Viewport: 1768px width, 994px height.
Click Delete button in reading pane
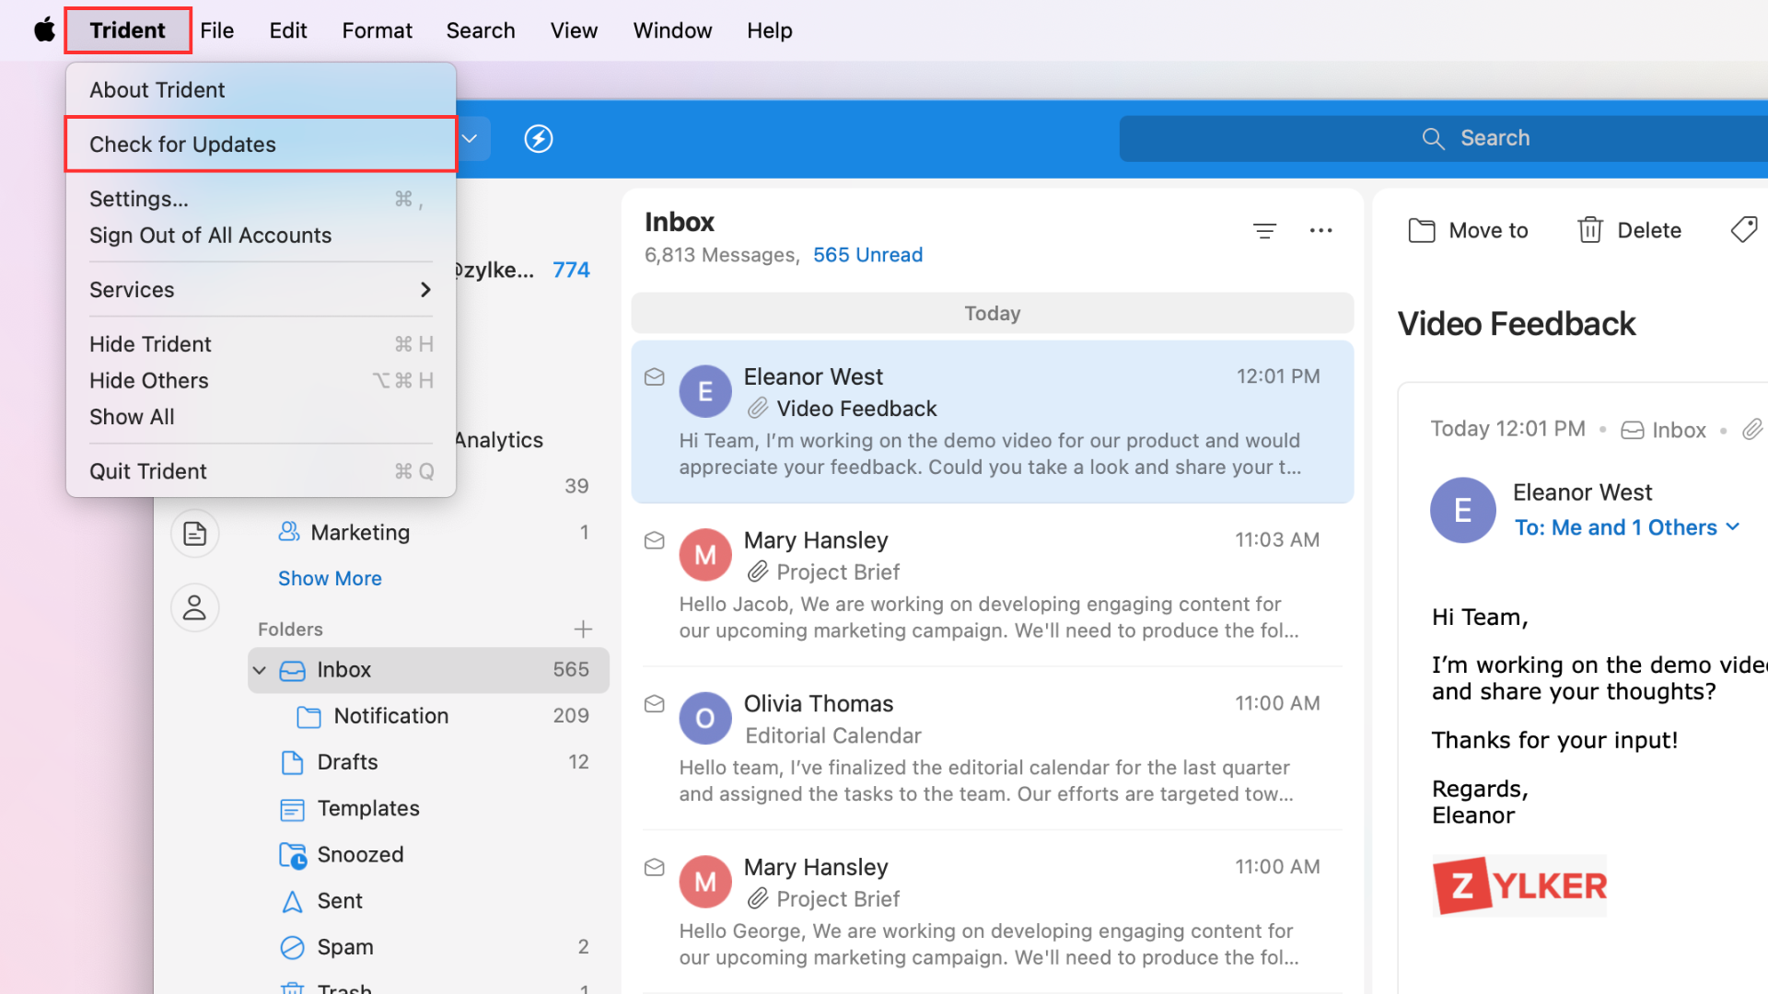pos(1629,230)
